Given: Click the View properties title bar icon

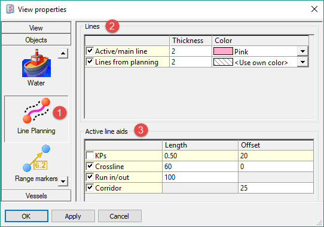Looking at the screenshot, I should point(10,10).
